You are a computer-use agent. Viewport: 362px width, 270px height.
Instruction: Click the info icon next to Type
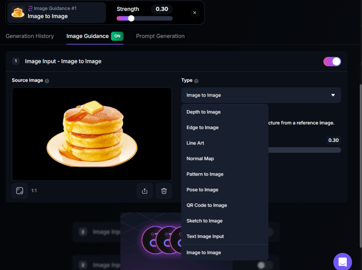[196, 81]
